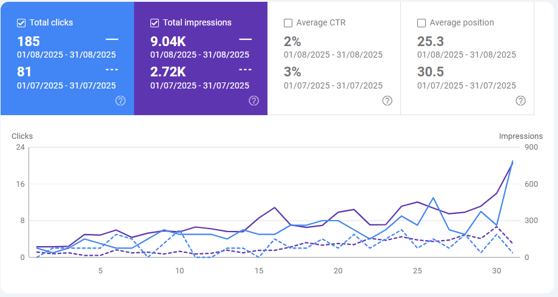Click dashed line legend beside 2.72K impressions
558x297 pixels.
(x=245, y=70)
